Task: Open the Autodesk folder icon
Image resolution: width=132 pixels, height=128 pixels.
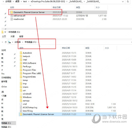Action: click(x=21, y=53)
